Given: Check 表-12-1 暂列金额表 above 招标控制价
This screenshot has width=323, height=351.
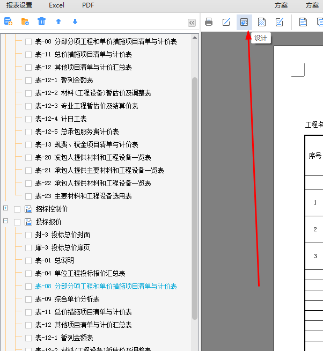Looking at the screenshot, I should (28, 81).
